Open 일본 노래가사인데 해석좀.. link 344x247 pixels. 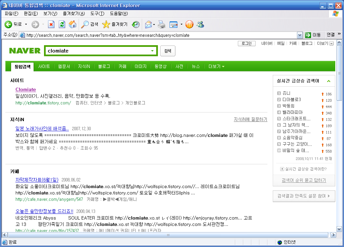[x=42, y=129]
